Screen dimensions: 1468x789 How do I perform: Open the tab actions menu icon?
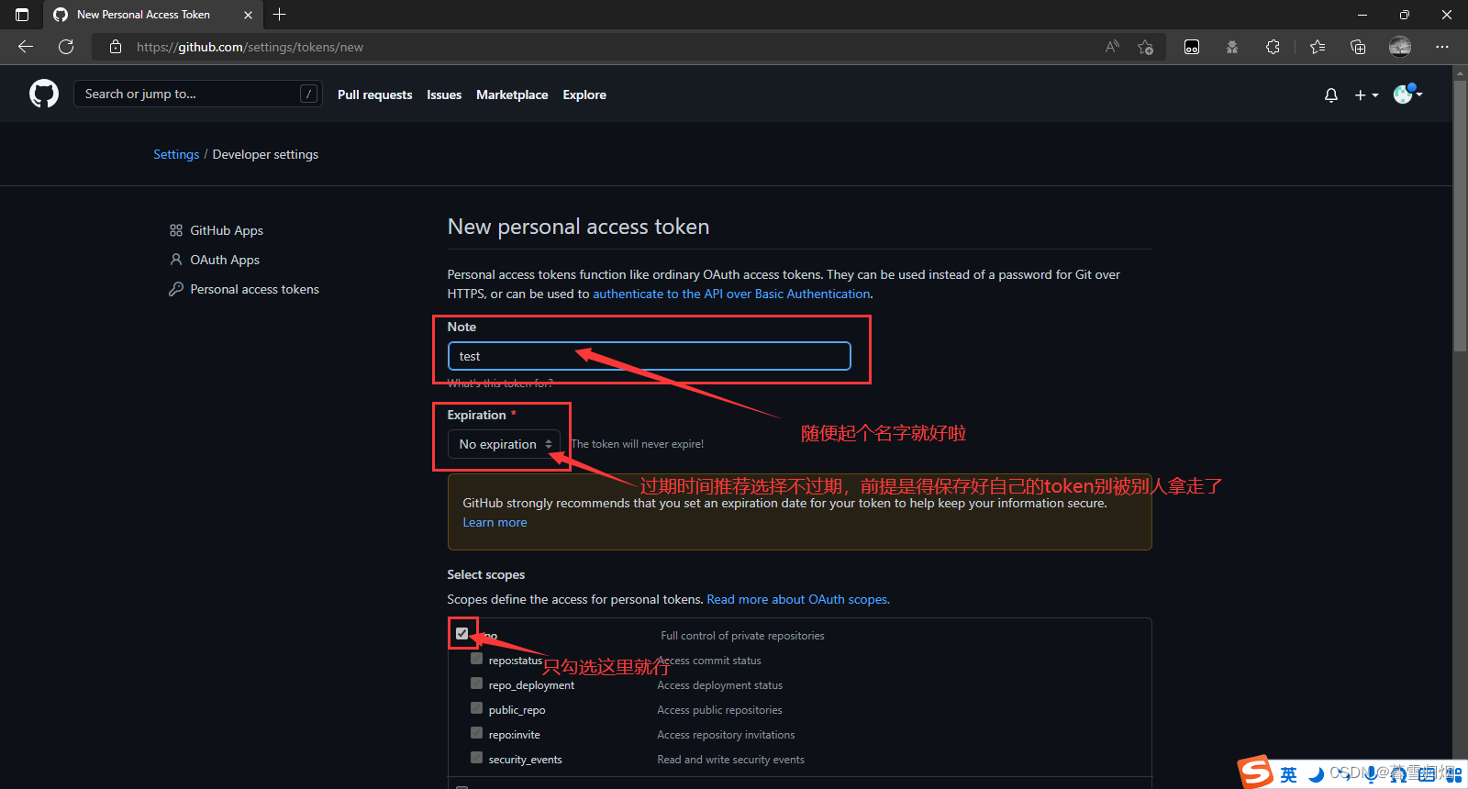tap(22, 15)
